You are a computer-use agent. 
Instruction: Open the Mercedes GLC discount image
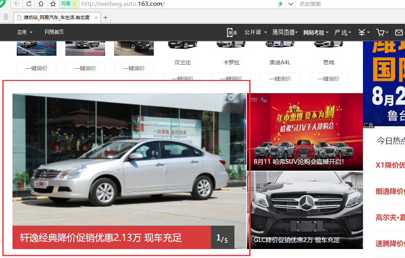[x=305, y=210]
